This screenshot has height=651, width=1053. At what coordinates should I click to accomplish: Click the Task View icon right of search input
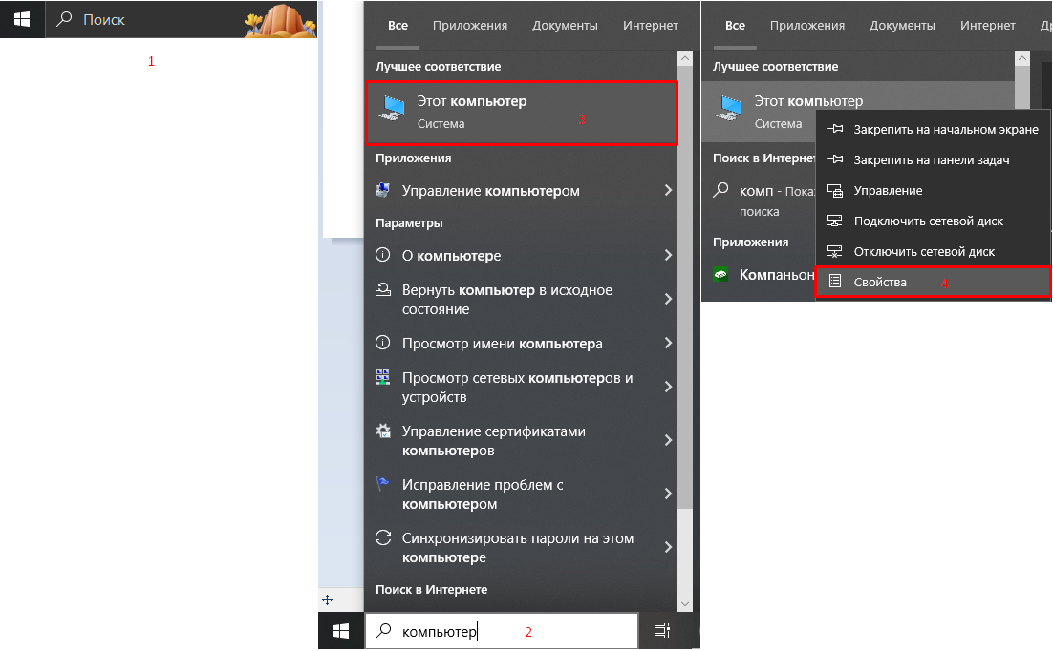(661, 631)
